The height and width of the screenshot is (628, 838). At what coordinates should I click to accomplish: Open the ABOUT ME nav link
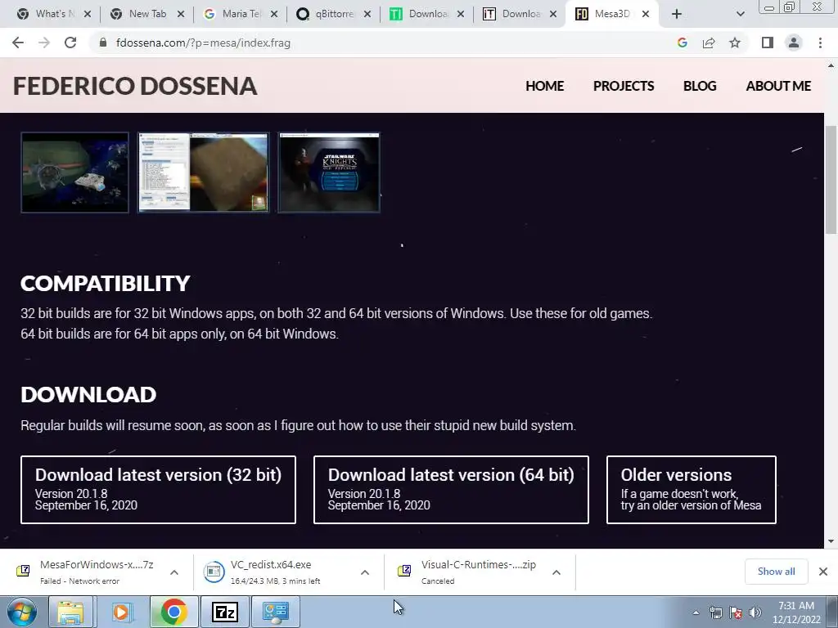pyautogui.click(x=778, y=86)
